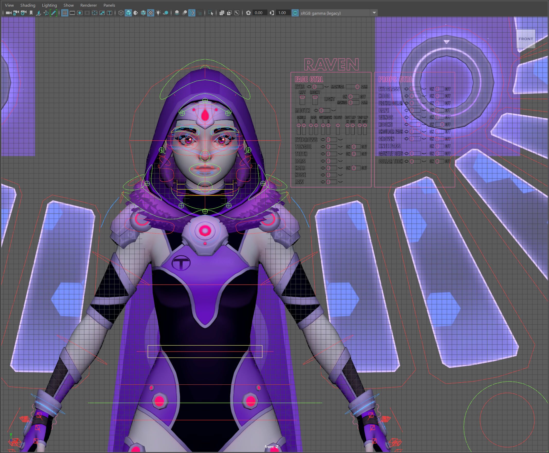Select the SMILE L slider handle
The height and width of the screenshot is (453, 549).
coord(299,125)
